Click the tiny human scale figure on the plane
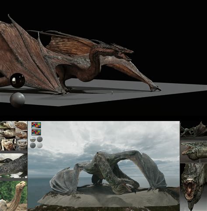The image size is (207, 211). click(x=112, y=93)
